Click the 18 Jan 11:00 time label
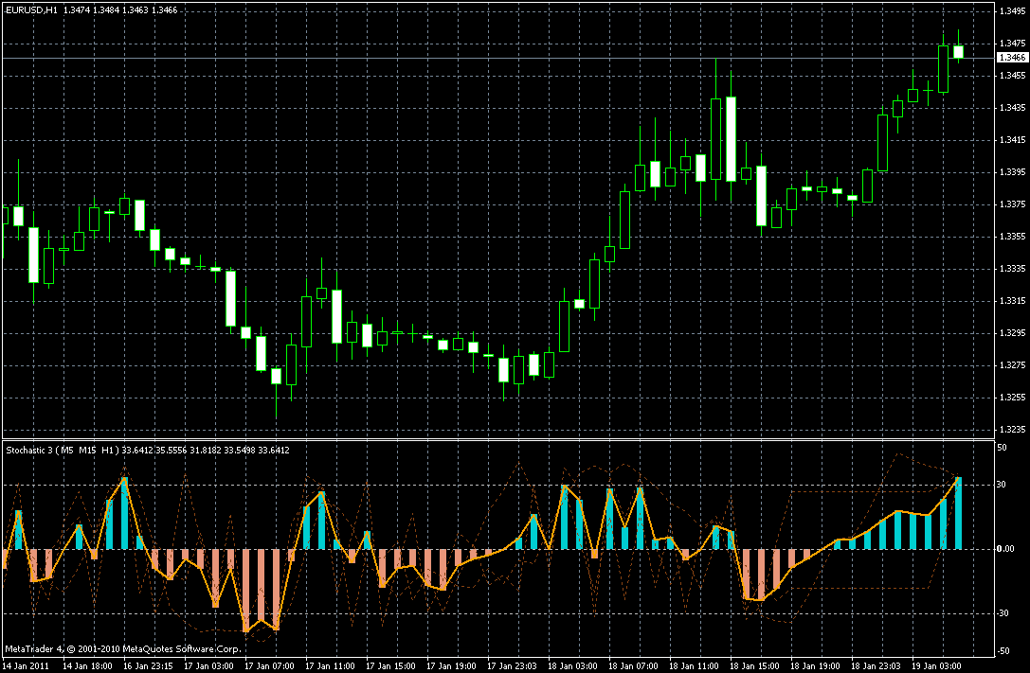This screenshot has height=673, width=1030. click(694, 665)
